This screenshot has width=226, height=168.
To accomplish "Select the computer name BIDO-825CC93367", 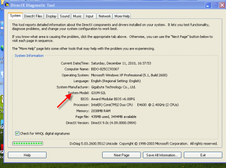I will pos(105,69).
